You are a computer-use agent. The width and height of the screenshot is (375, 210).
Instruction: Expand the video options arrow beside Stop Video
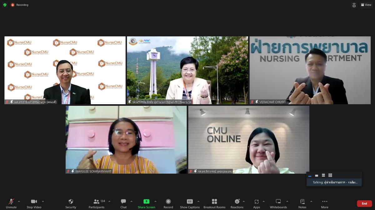pos(43,202)
